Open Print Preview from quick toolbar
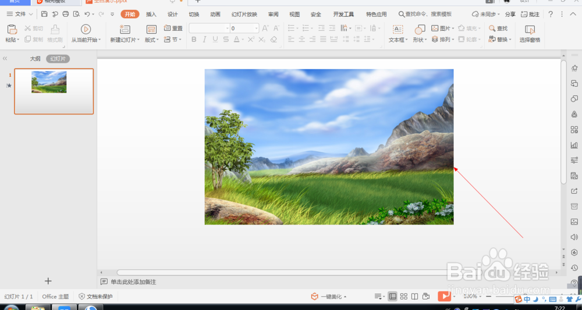The height and width of the screenshot is (310, 582). tap(76, 14)
